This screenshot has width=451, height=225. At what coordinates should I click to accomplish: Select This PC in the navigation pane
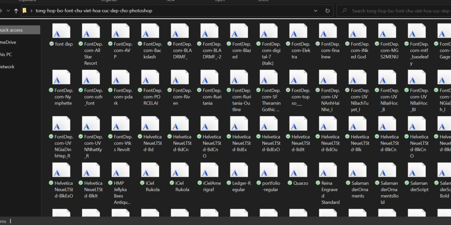[x=6, y=54]
